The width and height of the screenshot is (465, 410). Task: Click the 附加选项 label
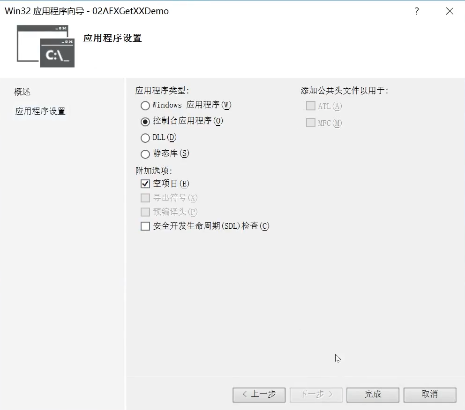[154, 170]
